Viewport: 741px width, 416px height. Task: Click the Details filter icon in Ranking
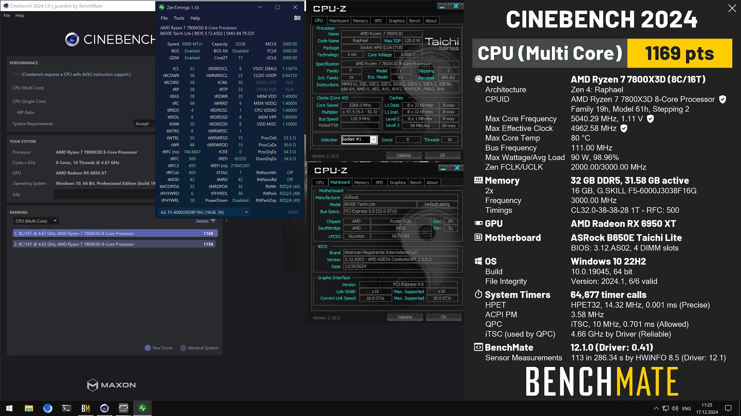coord(213,221)
